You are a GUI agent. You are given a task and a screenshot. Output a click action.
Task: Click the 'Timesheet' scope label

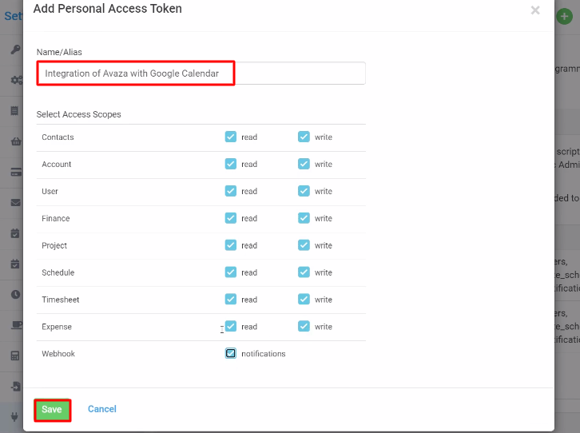60,300
